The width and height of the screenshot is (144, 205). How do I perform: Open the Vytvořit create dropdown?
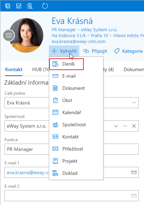tap(64, 51)
